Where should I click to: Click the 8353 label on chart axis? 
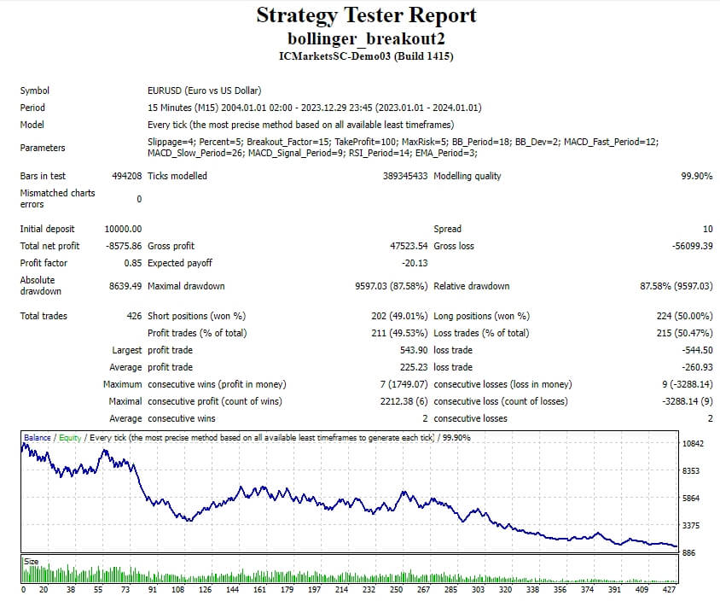[691, 470]
